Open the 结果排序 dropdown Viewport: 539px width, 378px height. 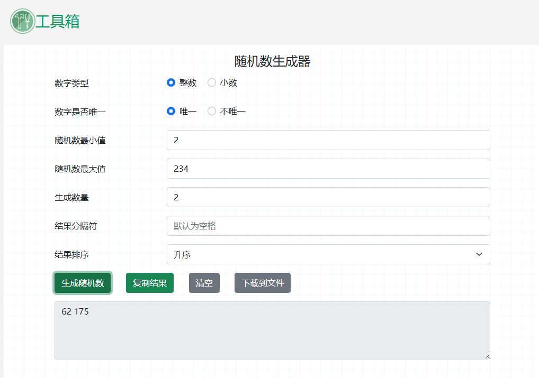click(328, 254)
